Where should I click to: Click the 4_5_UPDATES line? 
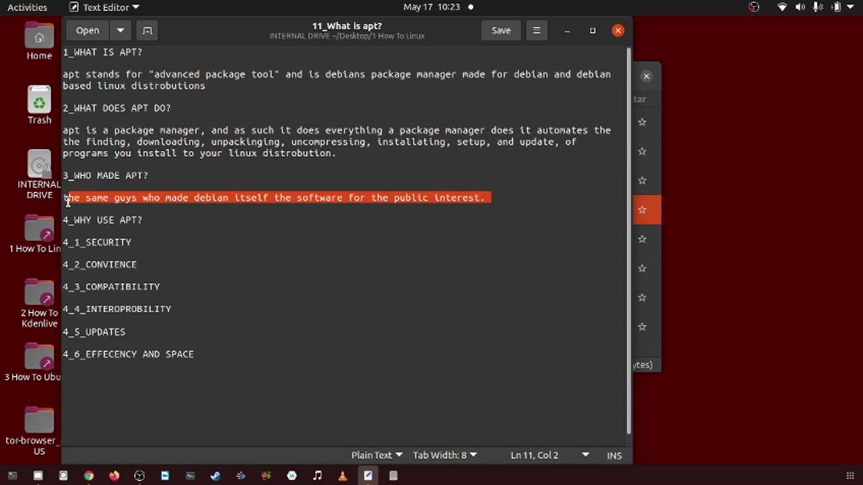pyautogui.click(x=94, y=331)
